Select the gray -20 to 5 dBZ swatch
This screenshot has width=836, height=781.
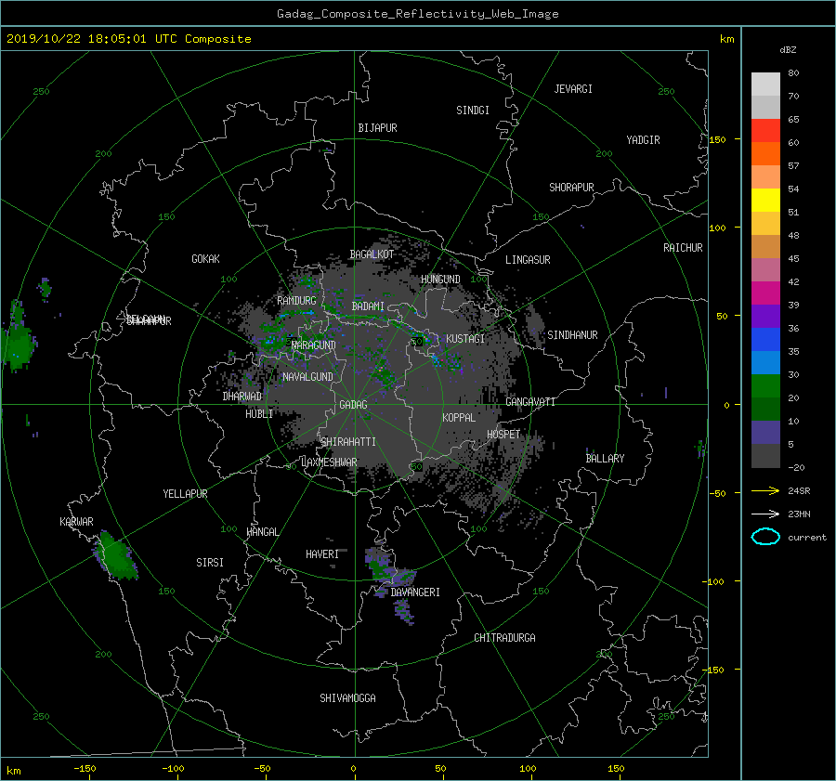click(765, 456)
